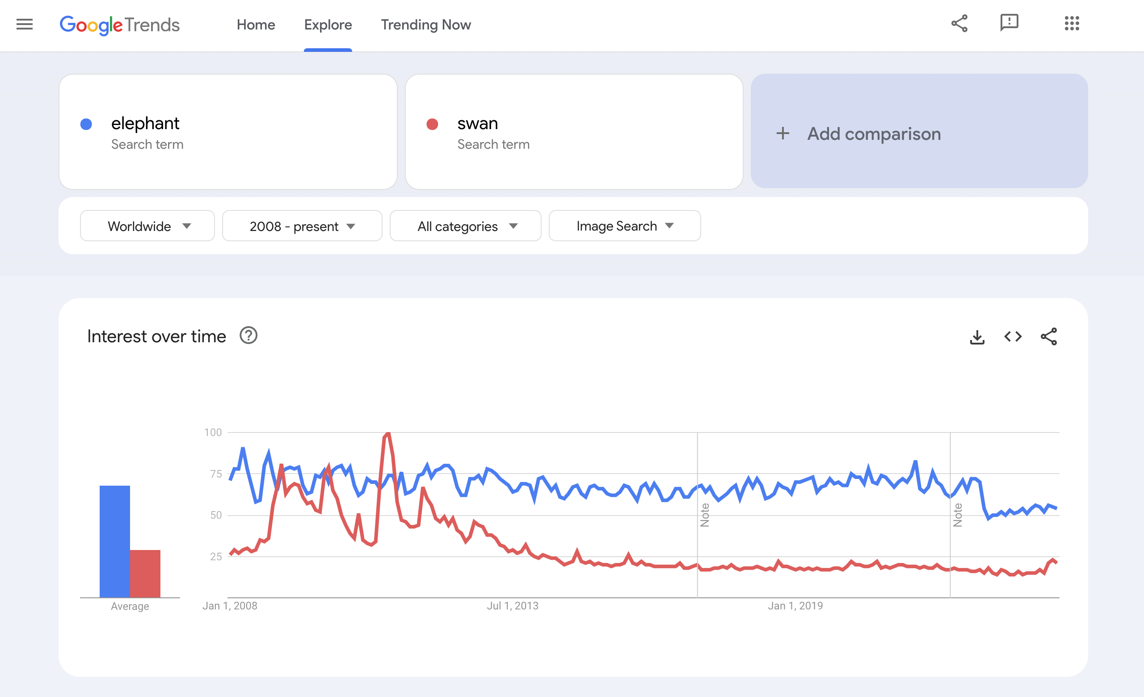Select the Explore tab

[328, 25]
